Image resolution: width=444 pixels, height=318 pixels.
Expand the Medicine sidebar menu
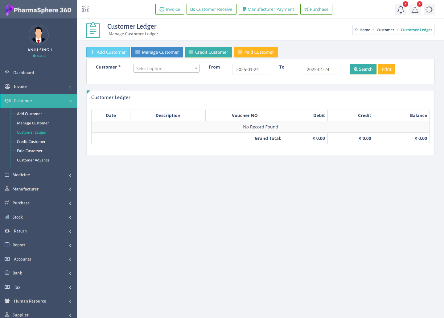21,175
